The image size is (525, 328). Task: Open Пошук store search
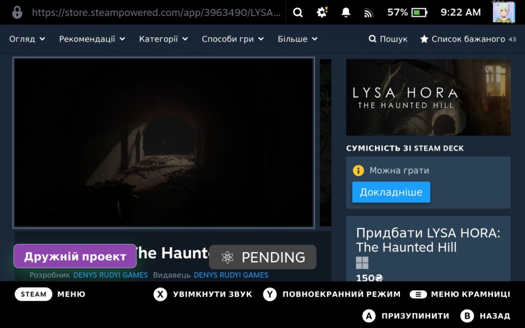pyautogui.click(x=388, y=39)
